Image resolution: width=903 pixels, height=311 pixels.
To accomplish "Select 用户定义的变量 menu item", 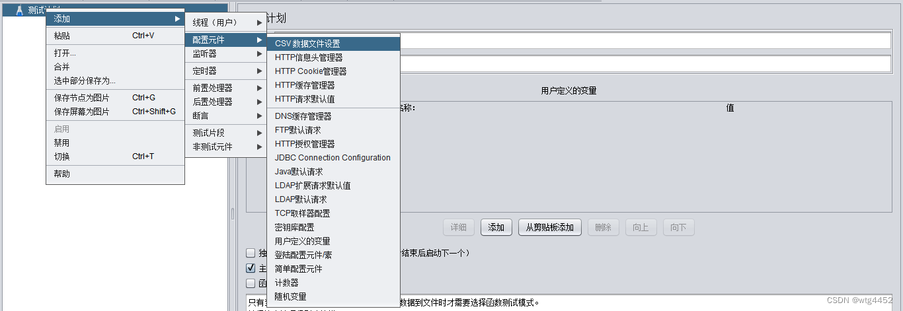I will pos(334,241).
